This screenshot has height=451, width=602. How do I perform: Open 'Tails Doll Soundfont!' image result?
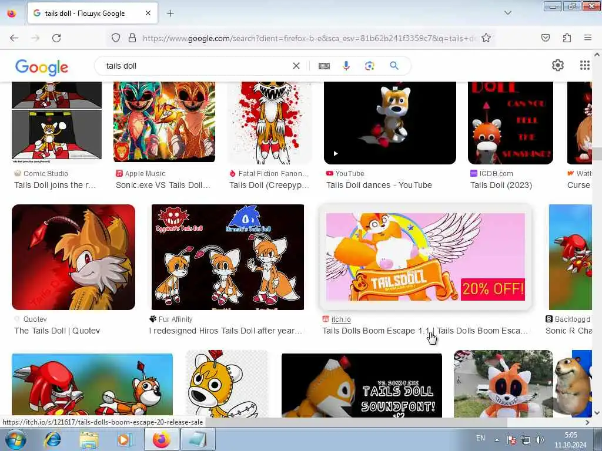click(x=362, y=385)
